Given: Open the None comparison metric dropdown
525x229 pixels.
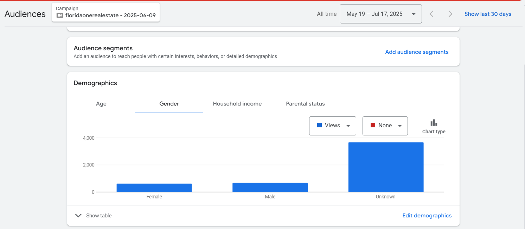Looking at the screenshot, I should (x=385, y=126).
